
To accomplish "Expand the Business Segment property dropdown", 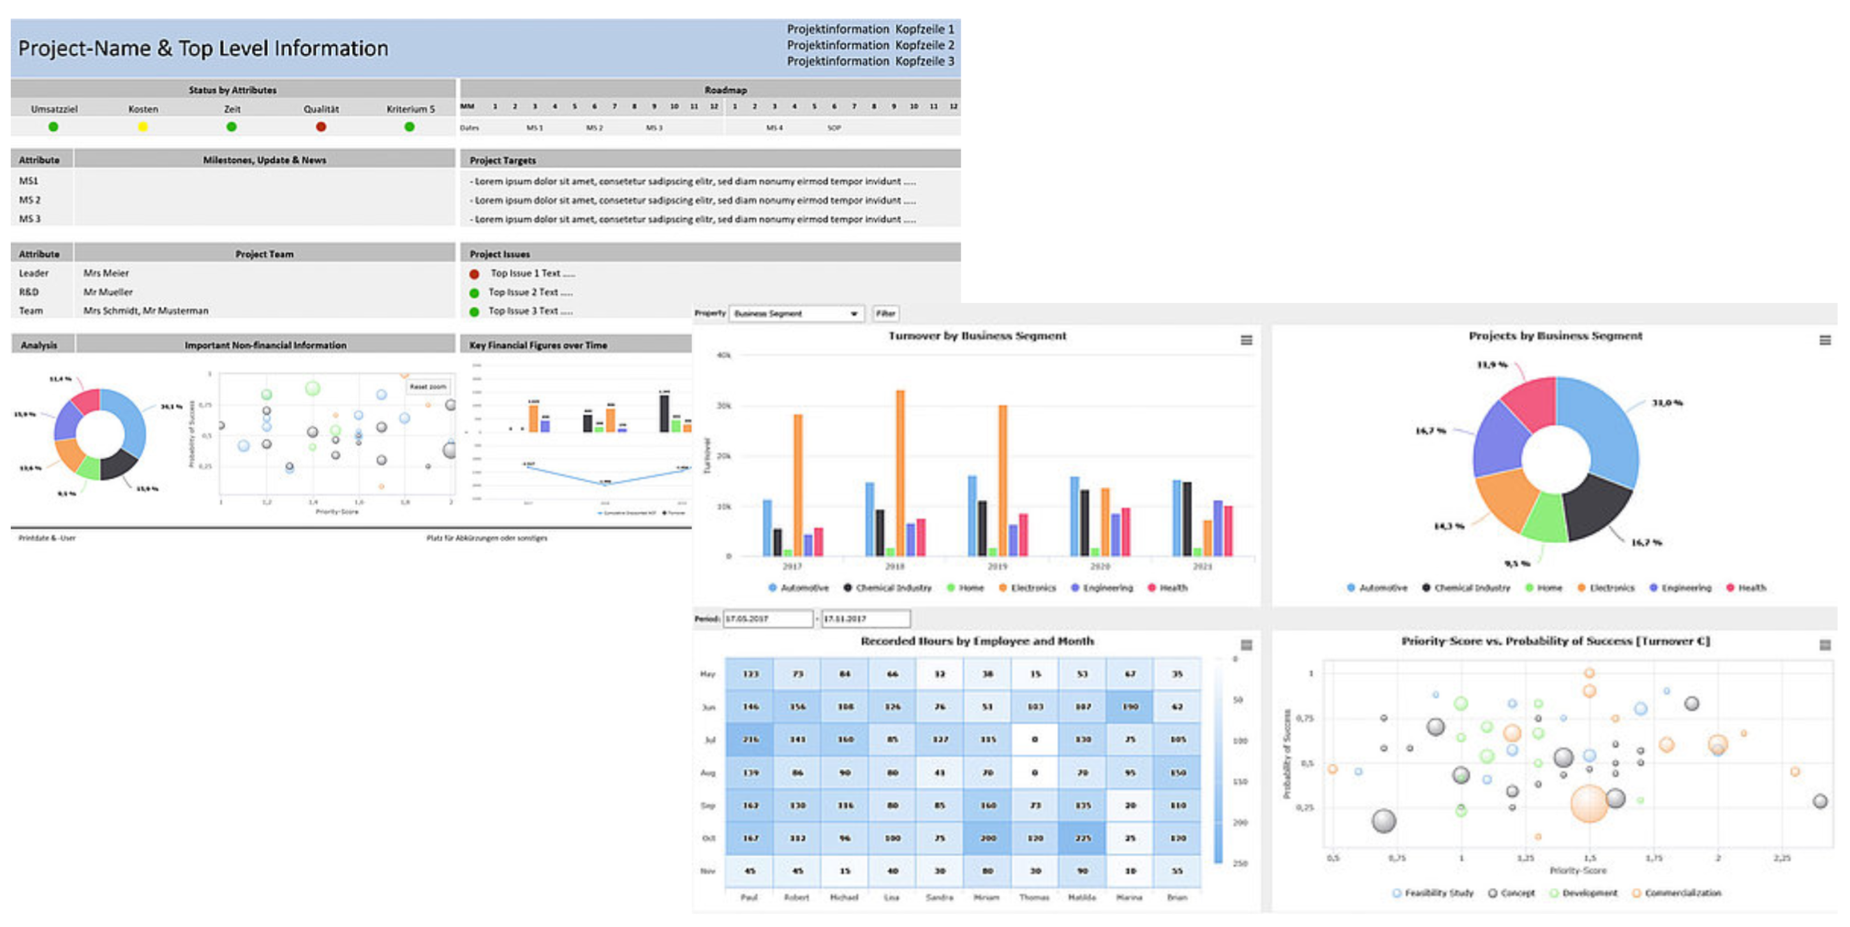I will point(853,314).
